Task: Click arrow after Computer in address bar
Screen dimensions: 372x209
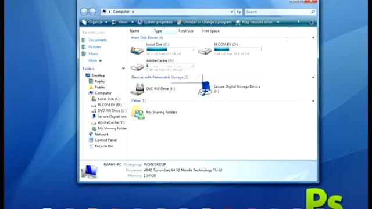Action: 133,12
